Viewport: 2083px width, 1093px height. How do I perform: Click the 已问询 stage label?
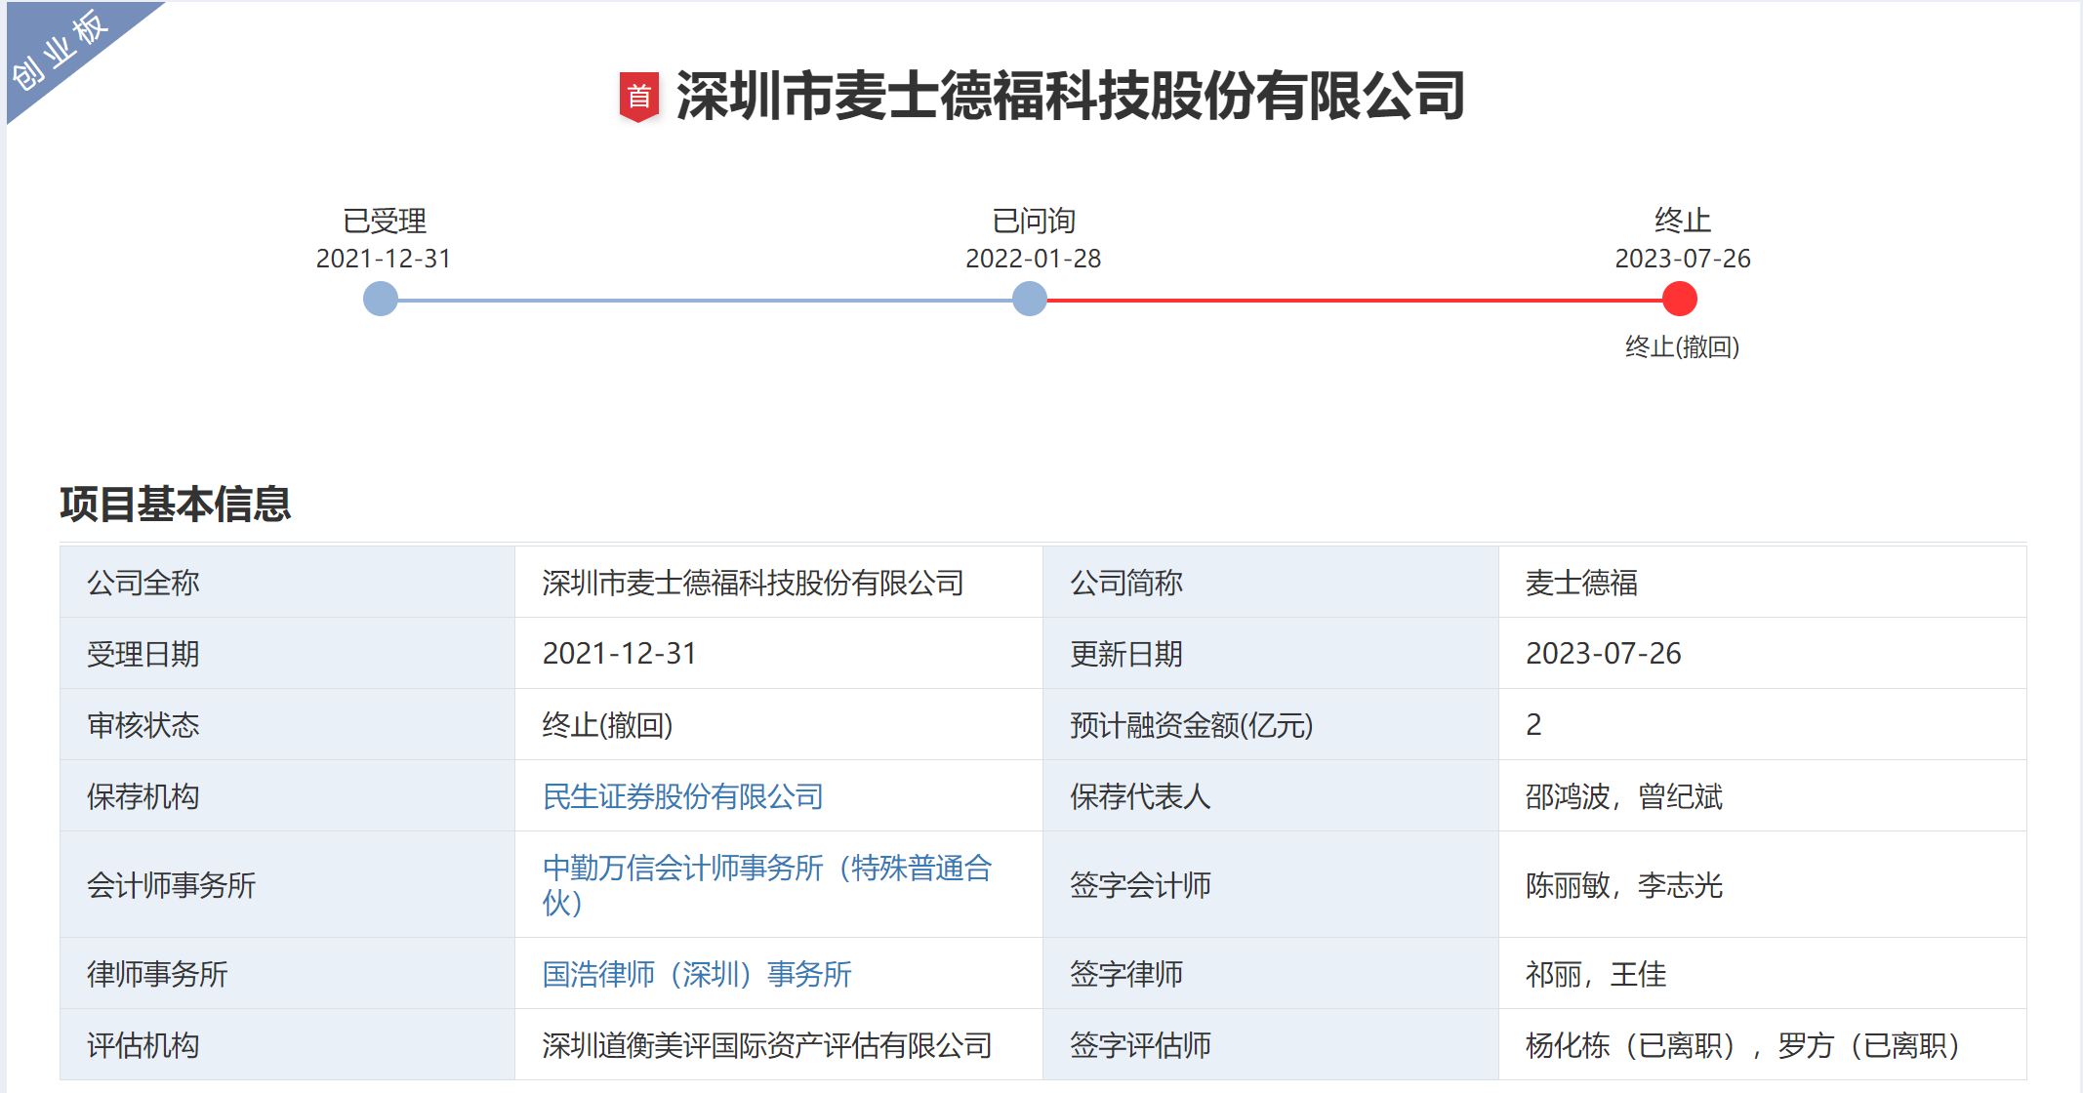point(1034,222)
